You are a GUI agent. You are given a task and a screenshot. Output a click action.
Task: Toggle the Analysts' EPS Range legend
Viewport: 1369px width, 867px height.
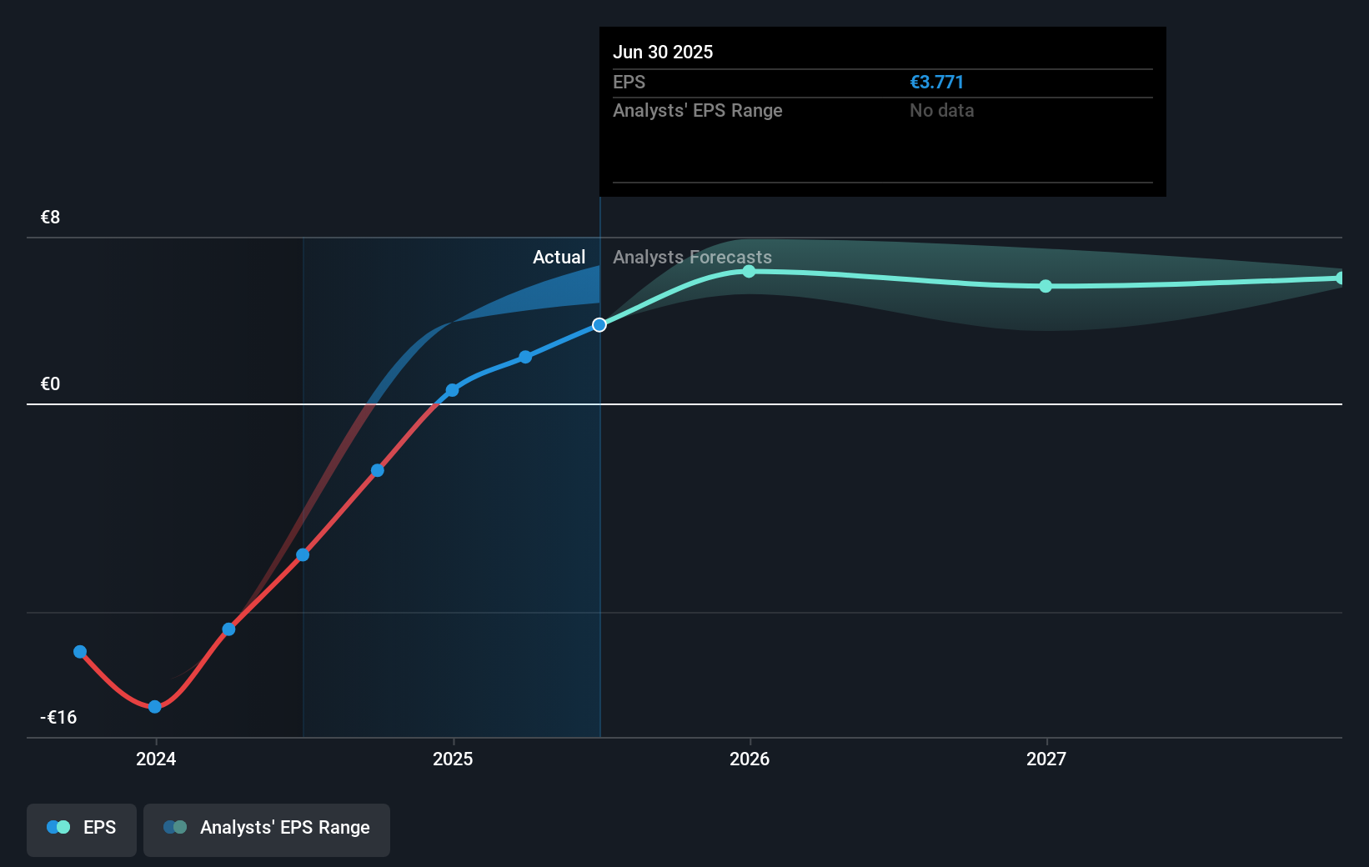tap(267, 829)
